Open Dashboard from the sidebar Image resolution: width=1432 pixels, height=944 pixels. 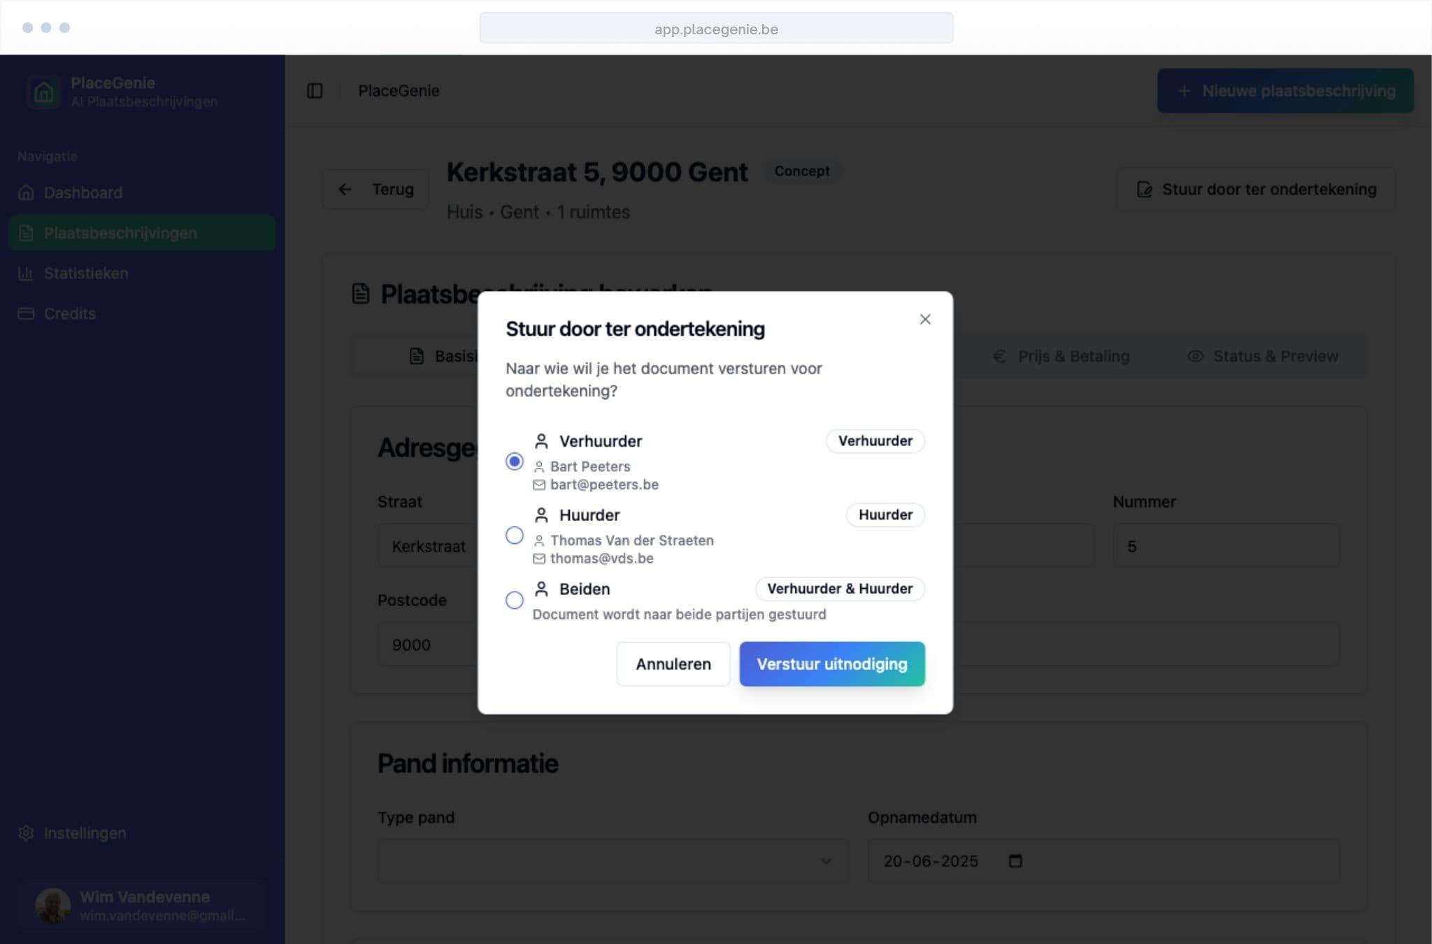(83, 192)
